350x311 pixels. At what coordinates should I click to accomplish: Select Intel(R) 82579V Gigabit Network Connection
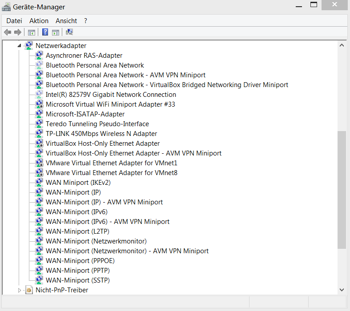(111, 95)
